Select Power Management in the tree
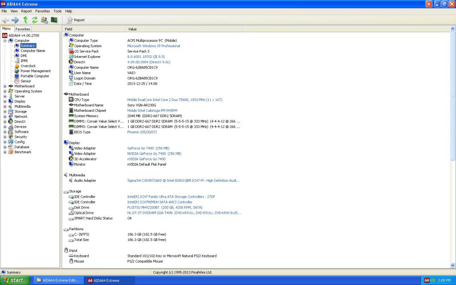Image resolution: width=456 pixels, height=285 pixels. tap(35, 71)
